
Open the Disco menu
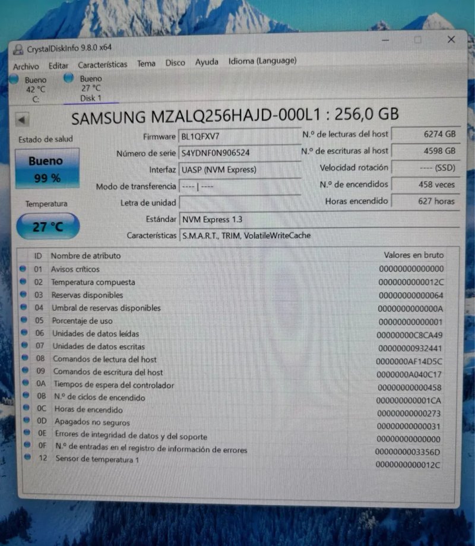175,63
